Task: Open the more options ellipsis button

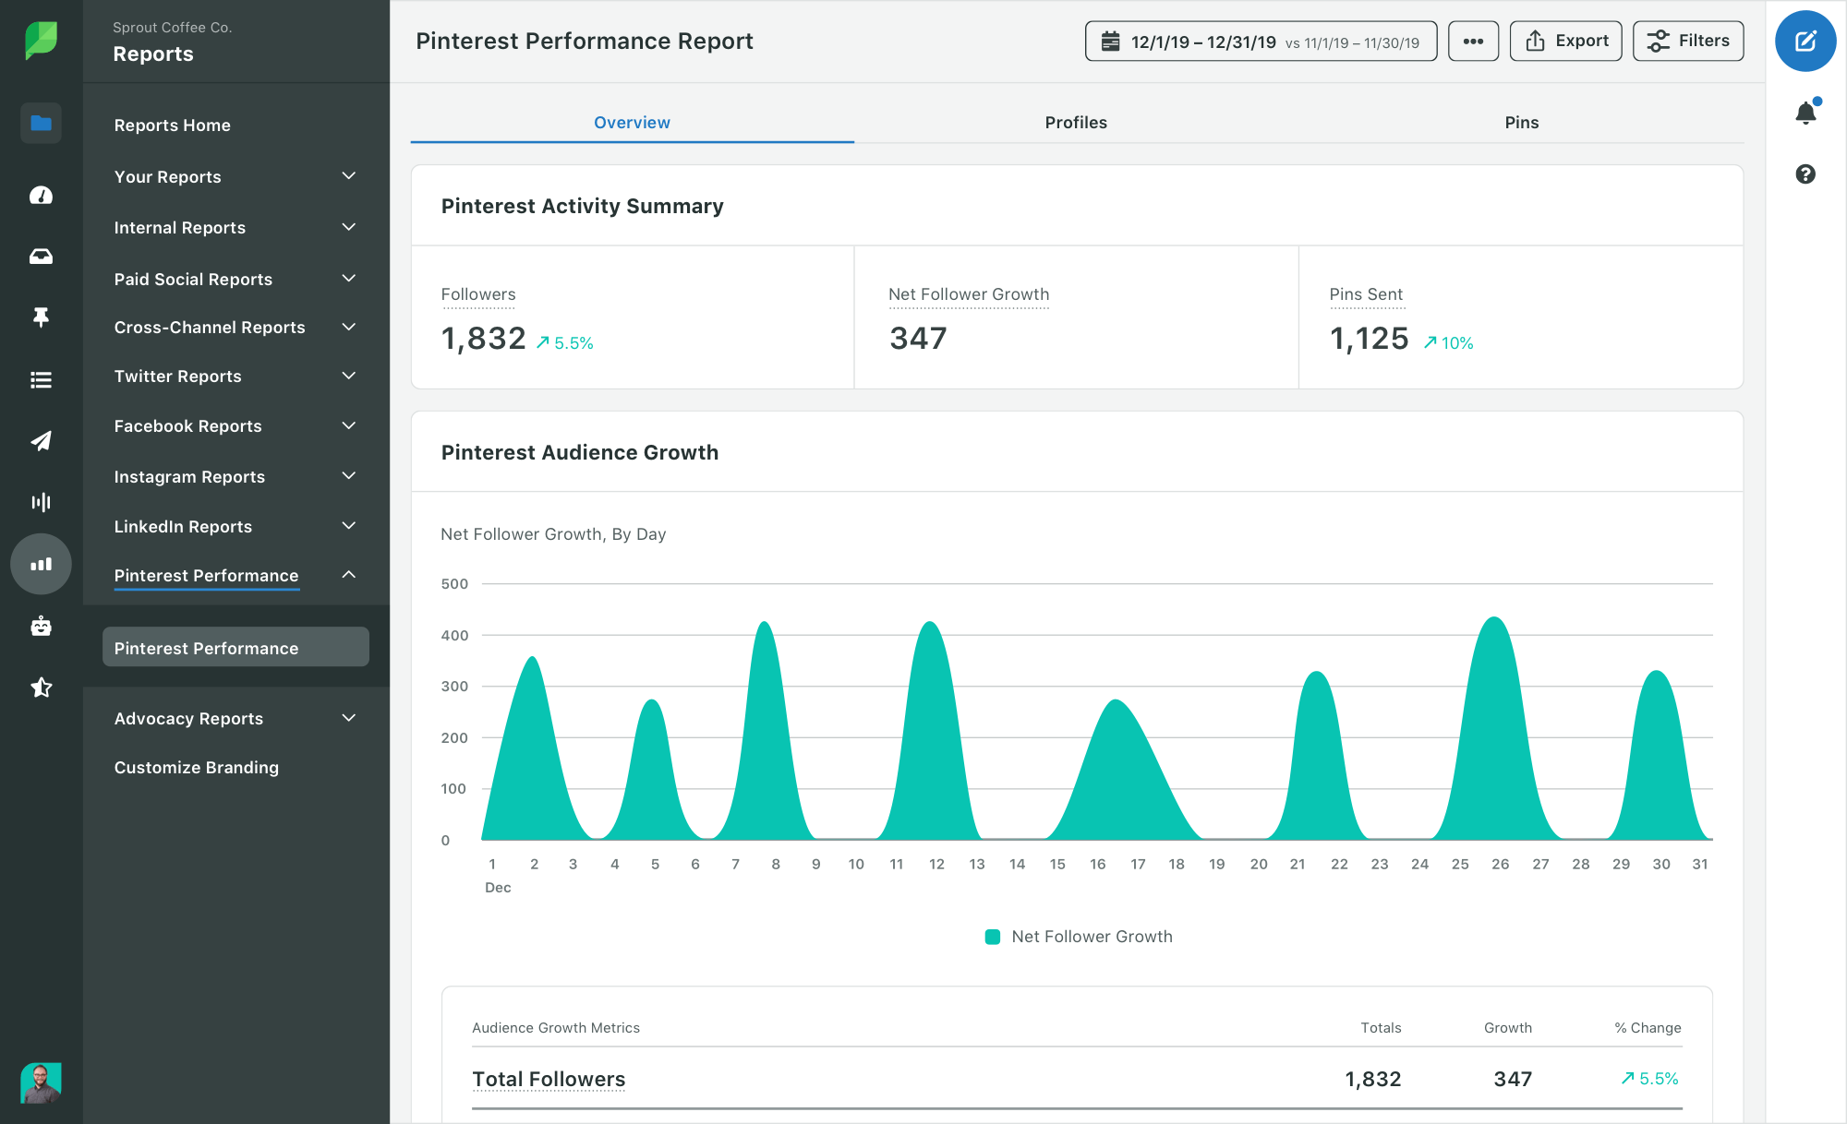Action: [1473, 41]
